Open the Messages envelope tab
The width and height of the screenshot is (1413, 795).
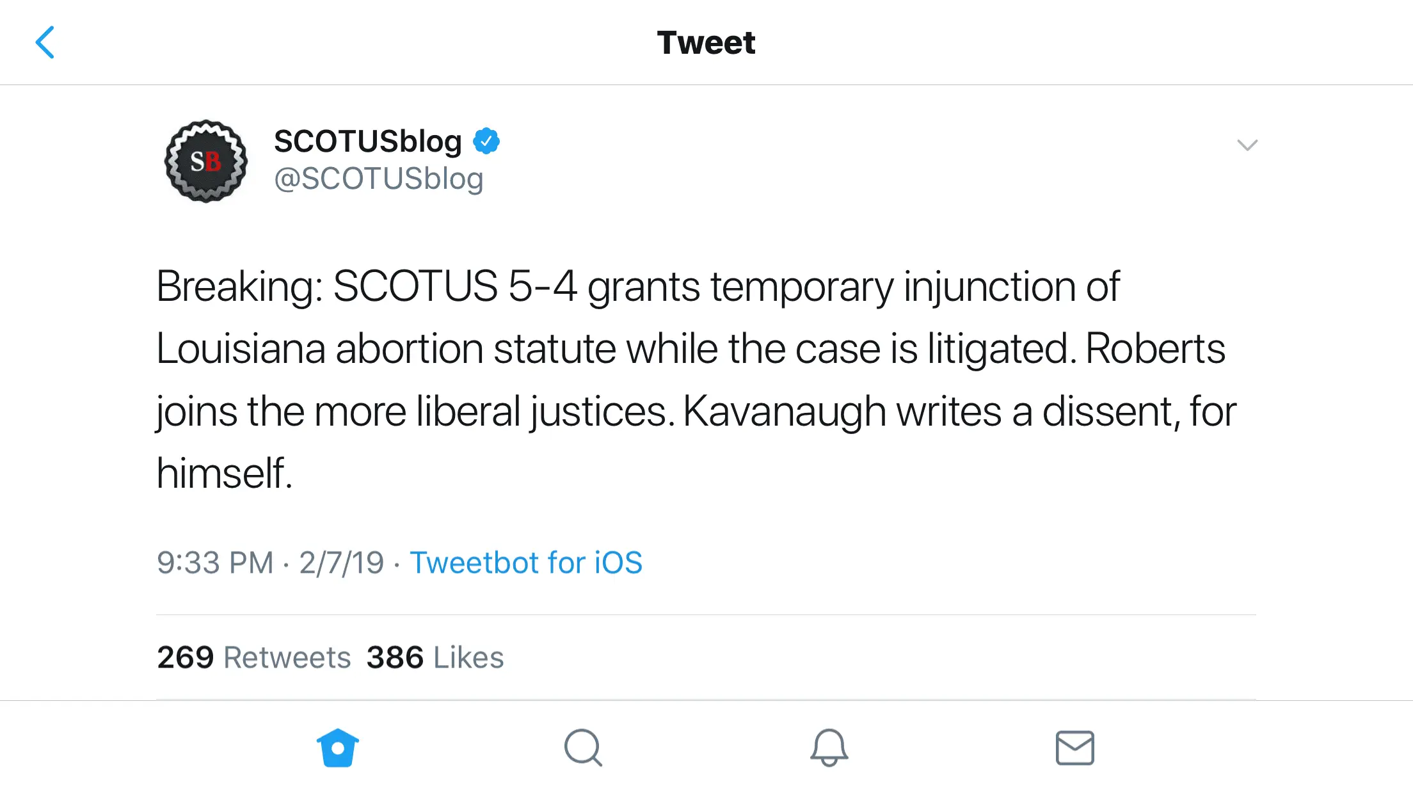pyautogui.click(x=1074, y=748)
